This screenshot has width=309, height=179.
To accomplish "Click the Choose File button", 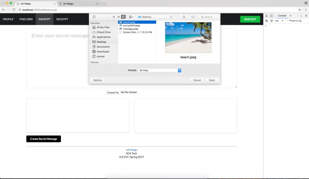I will coord(113,92).
